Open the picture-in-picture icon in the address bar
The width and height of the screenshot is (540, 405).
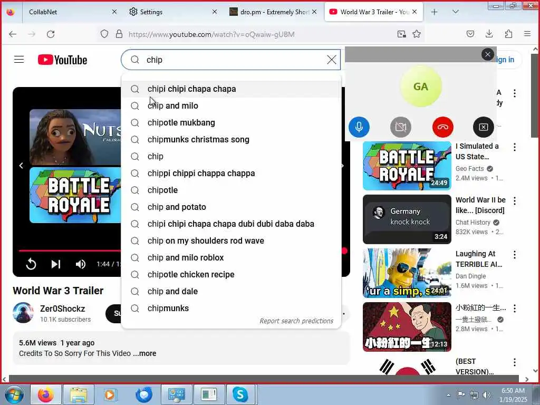coord(401,34)
